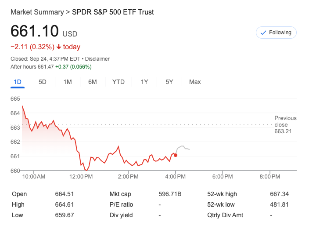Click the red down arrow icon

58,47
